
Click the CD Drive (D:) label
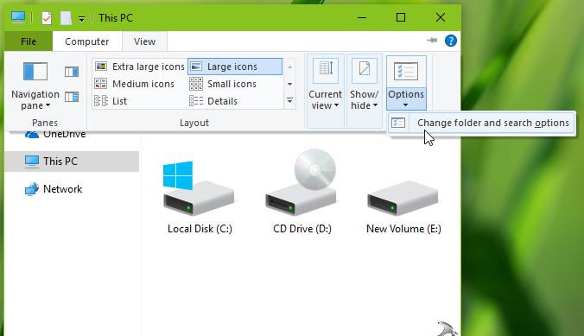pyautogui.click(x=302, y=229)
